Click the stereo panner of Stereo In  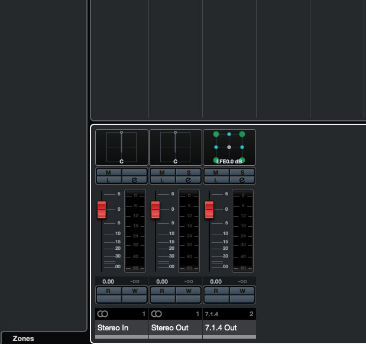(x=121, y=147)
